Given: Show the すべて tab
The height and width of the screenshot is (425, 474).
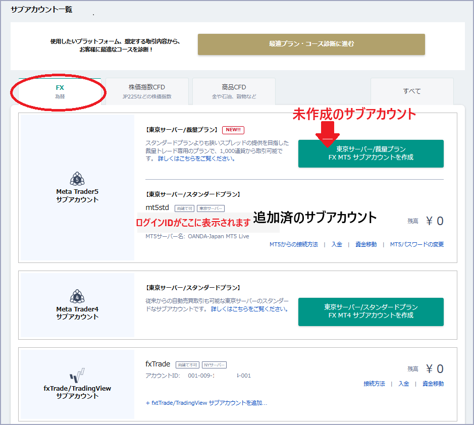Looking at the screenshot, I should (412, 91).
